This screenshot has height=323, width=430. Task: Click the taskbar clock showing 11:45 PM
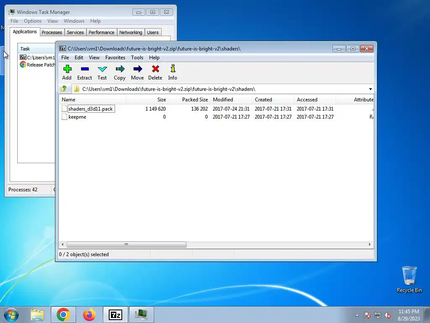[409, 315]
